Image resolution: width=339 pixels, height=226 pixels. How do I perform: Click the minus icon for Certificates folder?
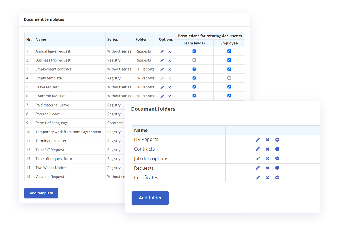tap(277, 177)
